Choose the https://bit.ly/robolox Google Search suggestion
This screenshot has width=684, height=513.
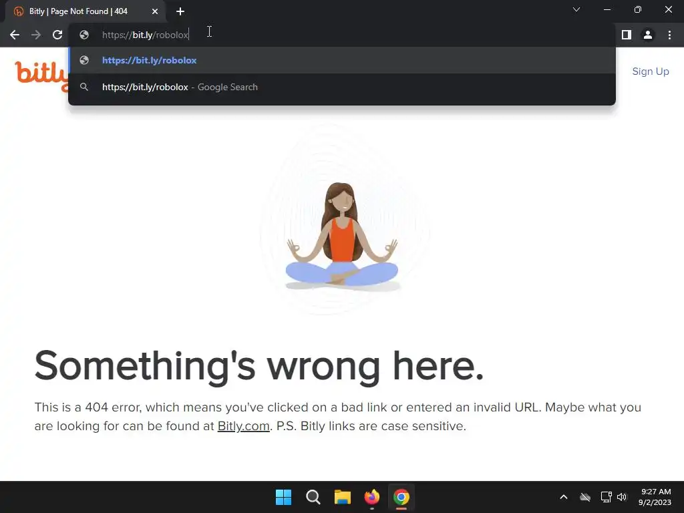point(342,87)
